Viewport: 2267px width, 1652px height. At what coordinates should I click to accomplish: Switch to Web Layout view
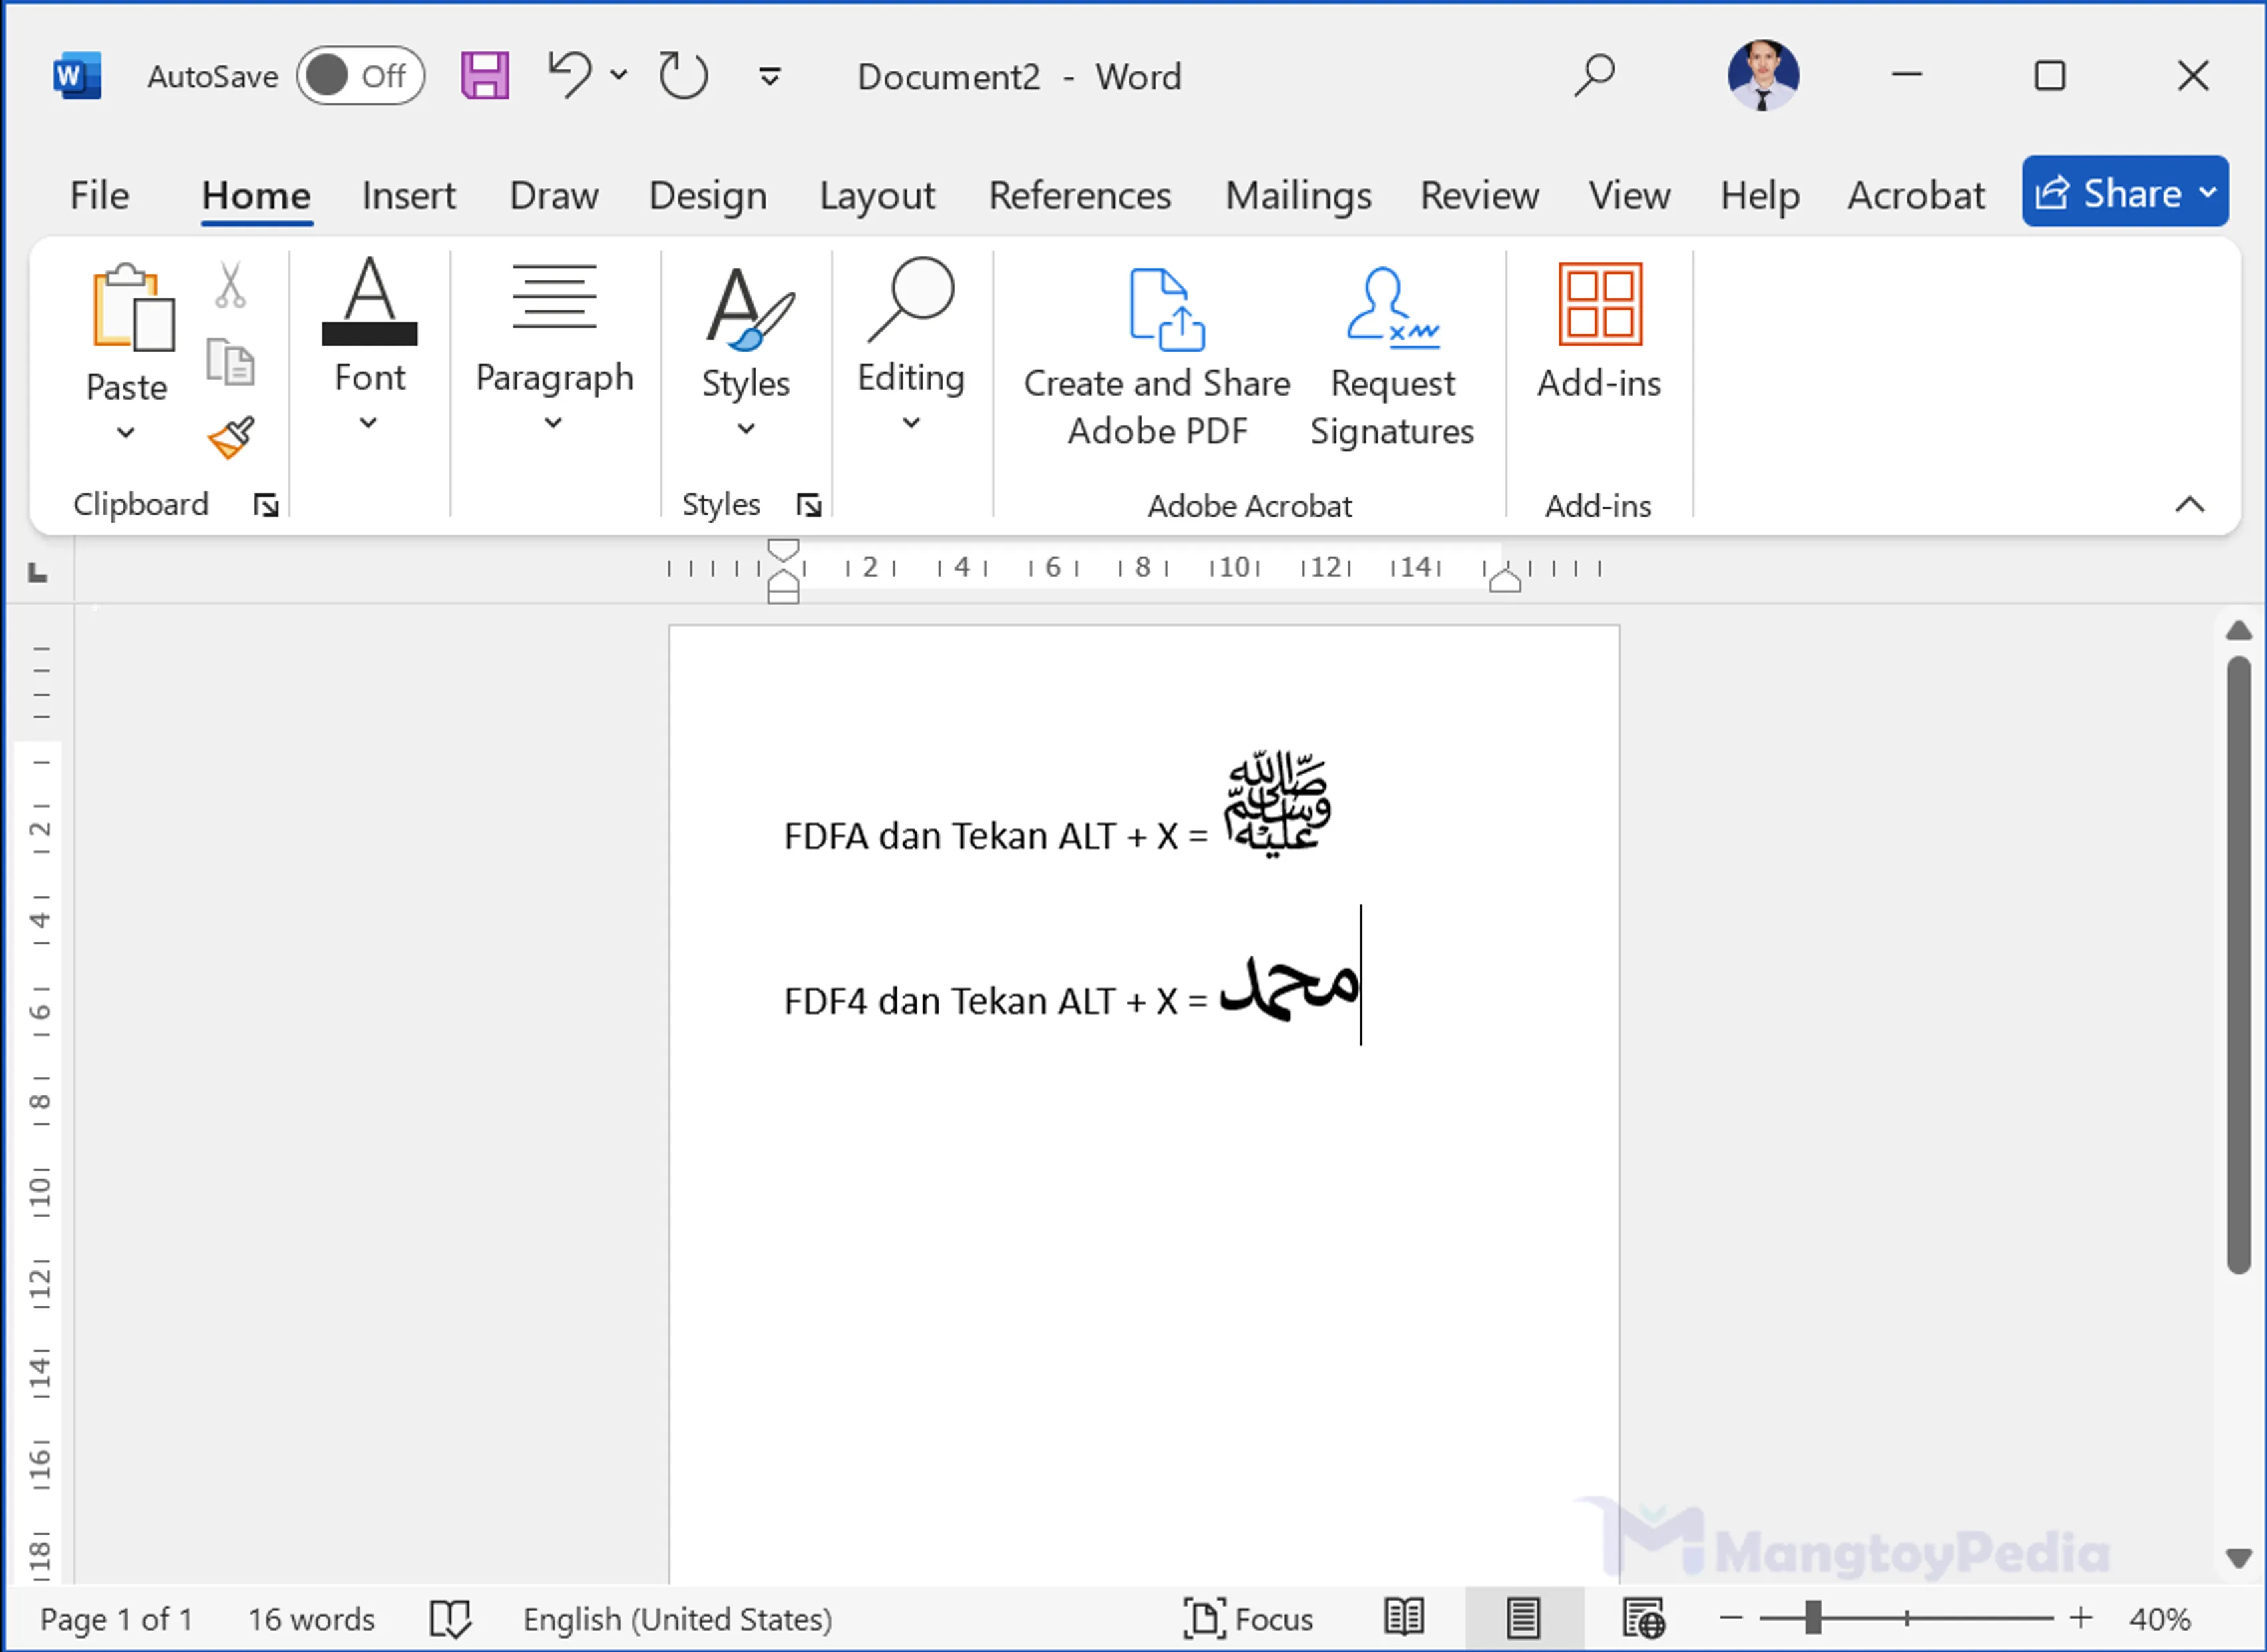coord(1643,1616)
